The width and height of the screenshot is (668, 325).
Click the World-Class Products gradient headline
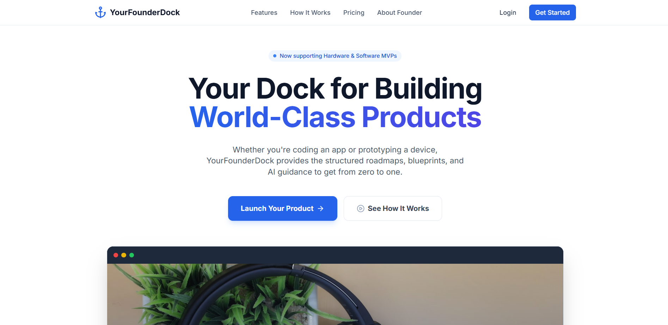point(335,117)
